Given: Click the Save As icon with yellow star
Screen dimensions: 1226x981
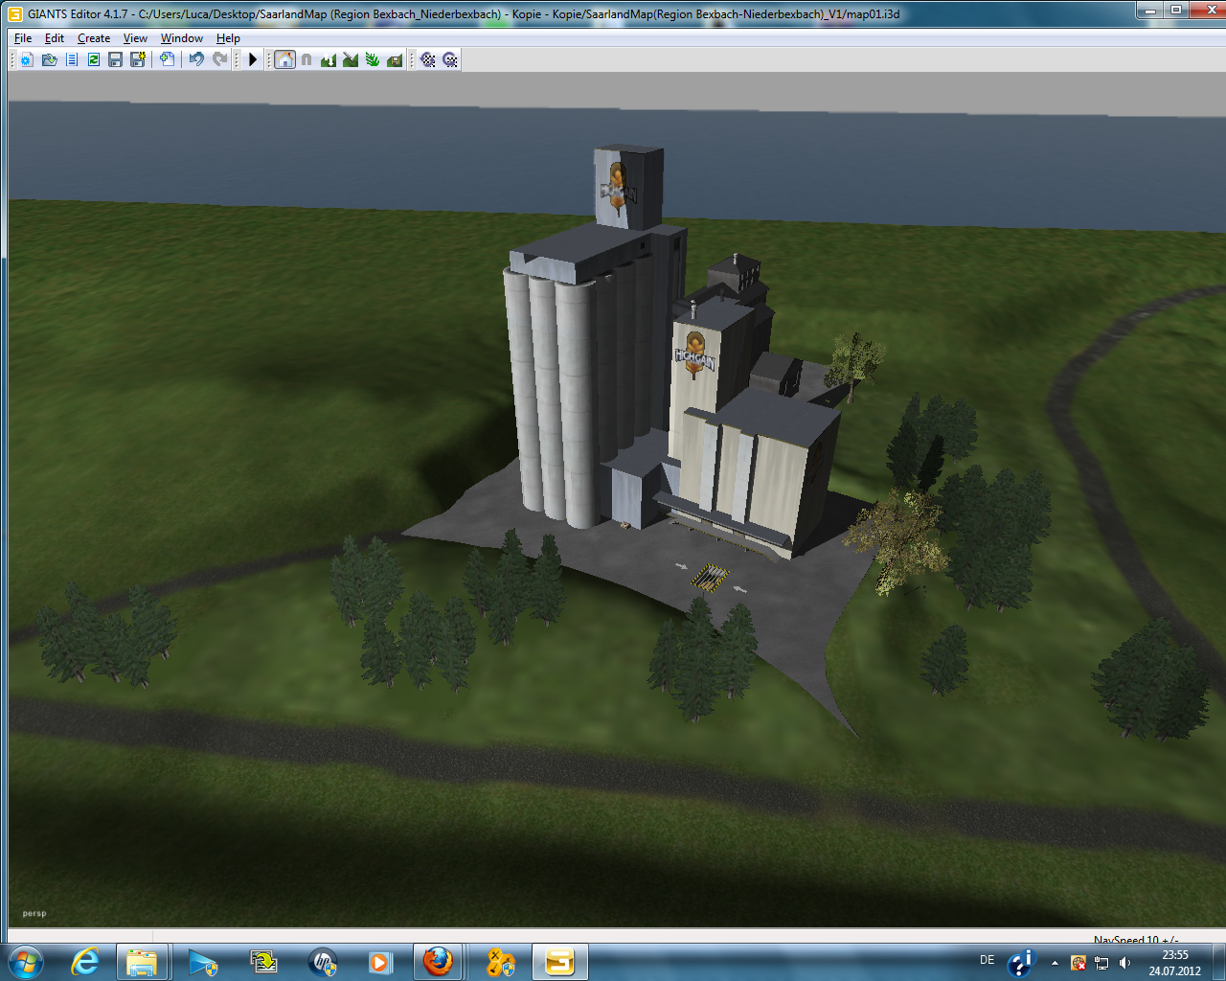Looking at the screenshot, I should (x=138, y=59).
